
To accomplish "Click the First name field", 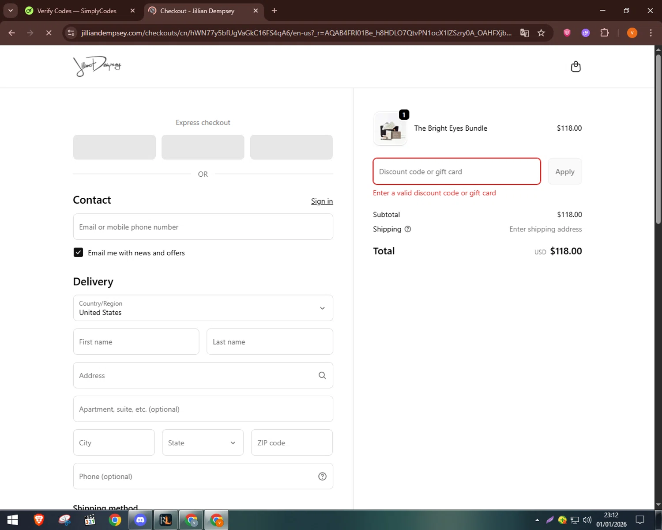I will click(136, 341).
